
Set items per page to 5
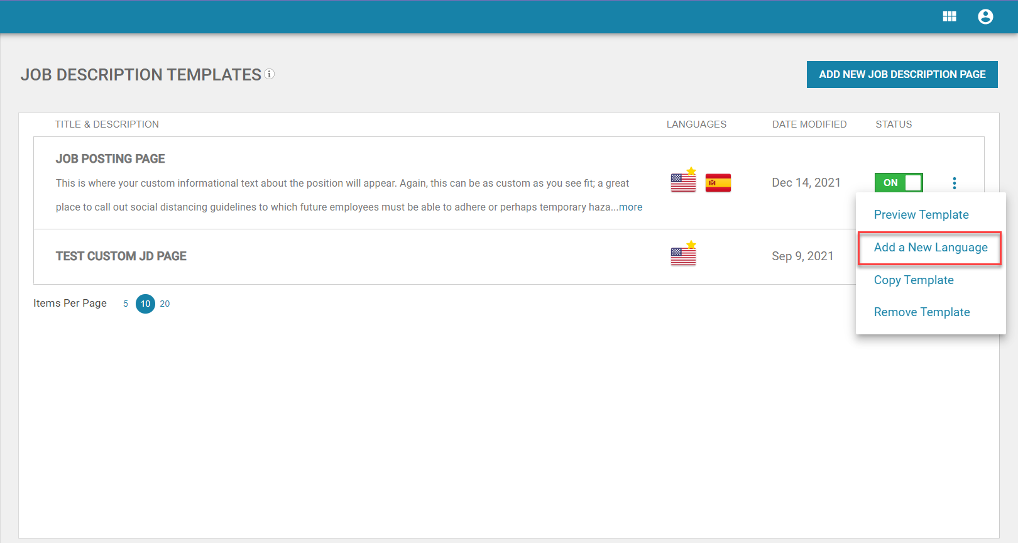(x=126, y=304)
